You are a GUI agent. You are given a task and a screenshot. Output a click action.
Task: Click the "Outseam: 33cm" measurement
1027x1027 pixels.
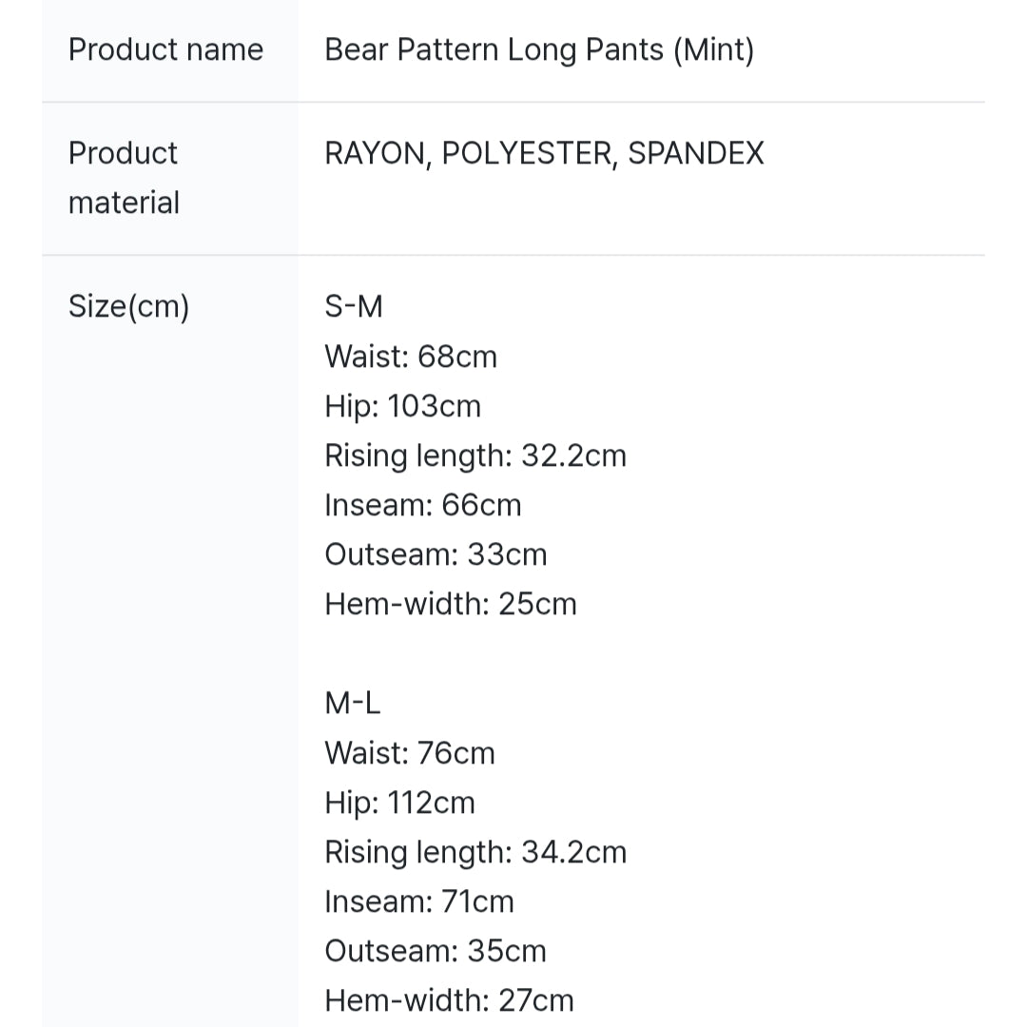click(436, 554)
